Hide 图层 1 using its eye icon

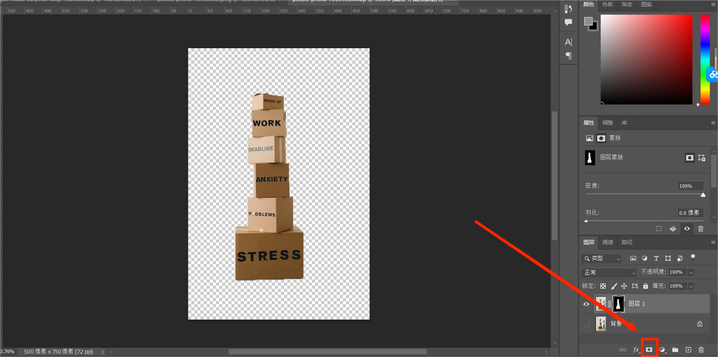(x=586, y=304)
